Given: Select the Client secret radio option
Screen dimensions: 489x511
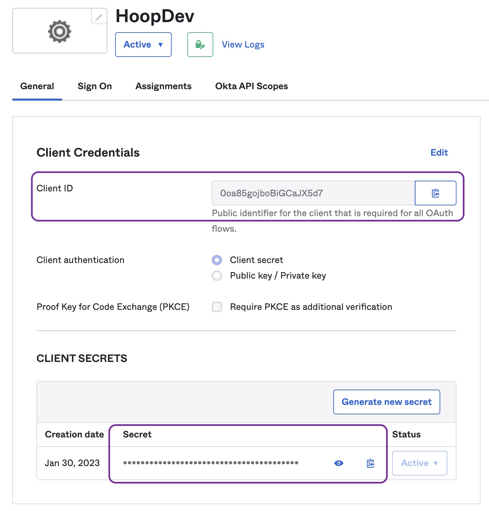Looking at the screenshot, I should coord(217,260).
